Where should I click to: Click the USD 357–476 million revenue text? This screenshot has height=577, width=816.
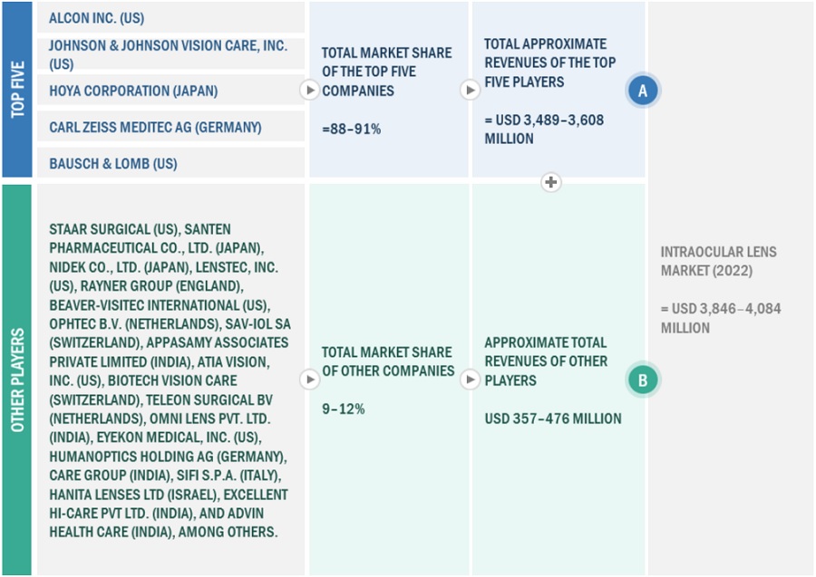(x=552, y=418)
